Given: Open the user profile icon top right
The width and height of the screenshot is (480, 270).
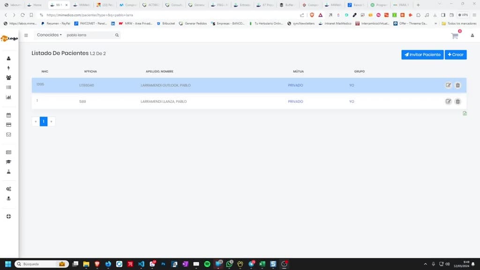Looking at the screenshot, I should pyautogui.click(x=472, y=36).
